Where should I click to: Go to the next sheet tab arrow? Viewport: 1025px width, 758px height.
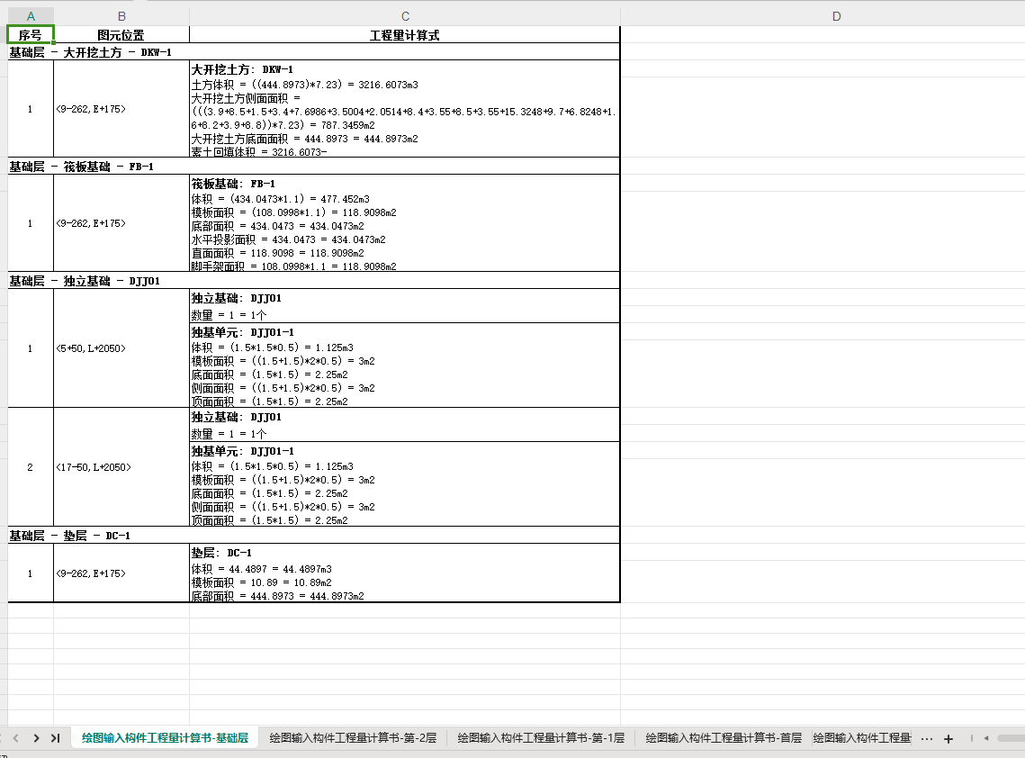pyautogui.click(x=36, y=738)
